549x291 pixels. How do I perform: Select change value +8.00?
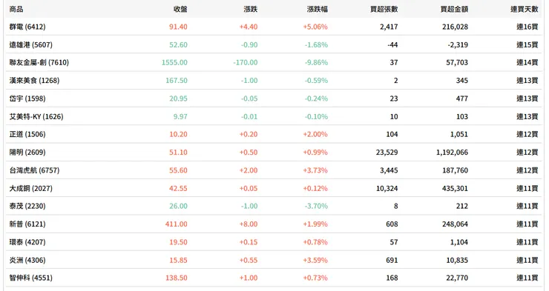(x=249, y=224)
